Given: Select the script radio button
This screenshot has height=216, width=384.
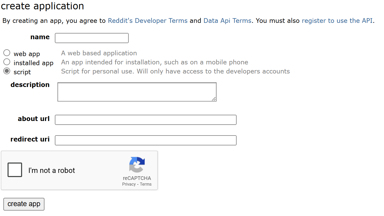Looking at the screenshot, I should pyautogui.click(x=7, y=71).
